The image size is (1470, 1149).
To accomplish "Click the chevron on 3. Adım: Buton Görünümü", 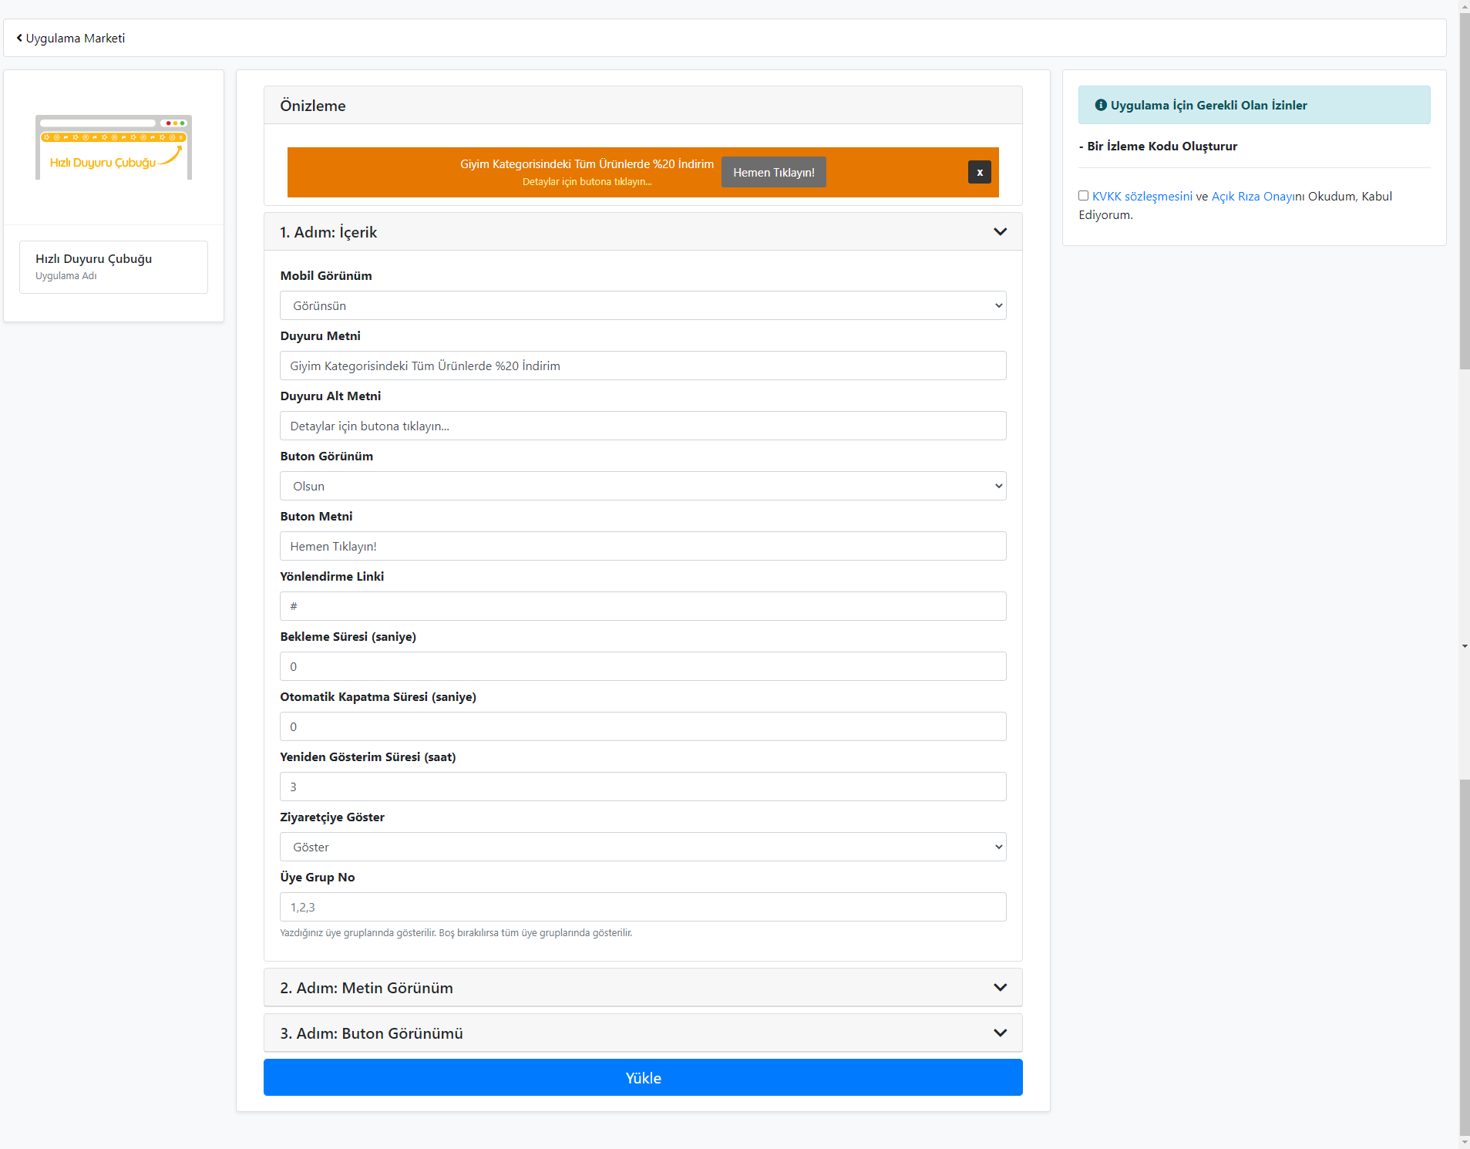I will pyautogui.click(x=1000, y=1033).
